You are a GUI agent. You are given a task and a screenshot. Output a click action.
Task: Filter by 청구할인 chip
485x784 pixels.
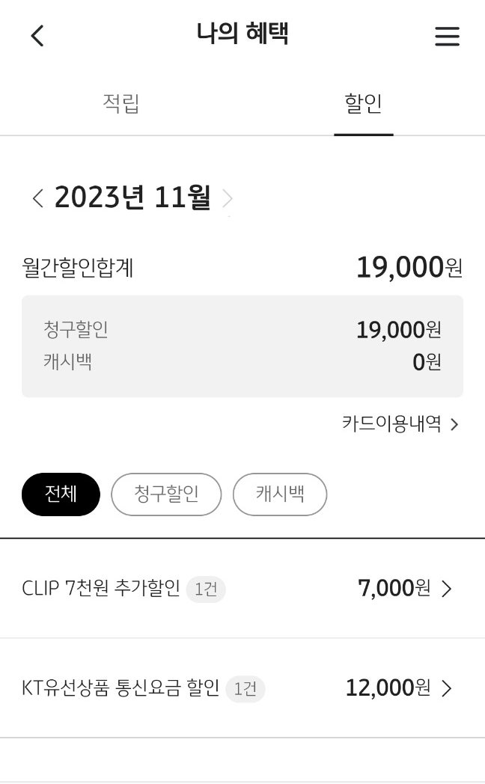click(166, 494)
